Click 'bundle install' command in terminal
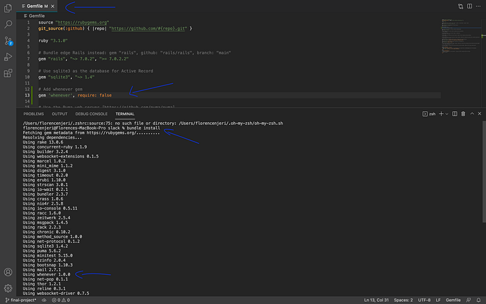Screen dimensions: 486x304 pos(143,128)
